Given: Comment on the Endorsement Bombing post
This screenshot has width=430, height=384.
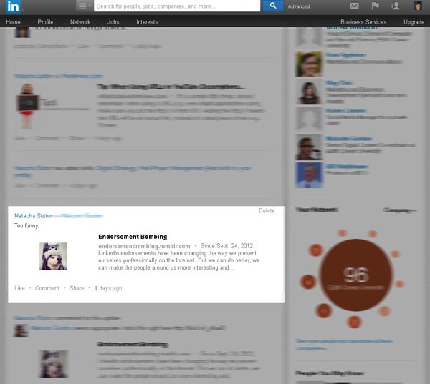Looking at the screenshot, I should coord(47,288).
